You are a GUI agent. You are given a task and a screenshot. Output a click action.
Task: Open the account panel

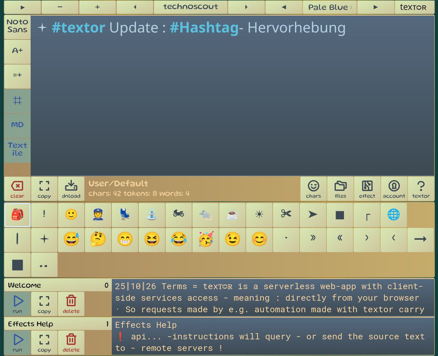pyautogui.click(x=394, y=188)
